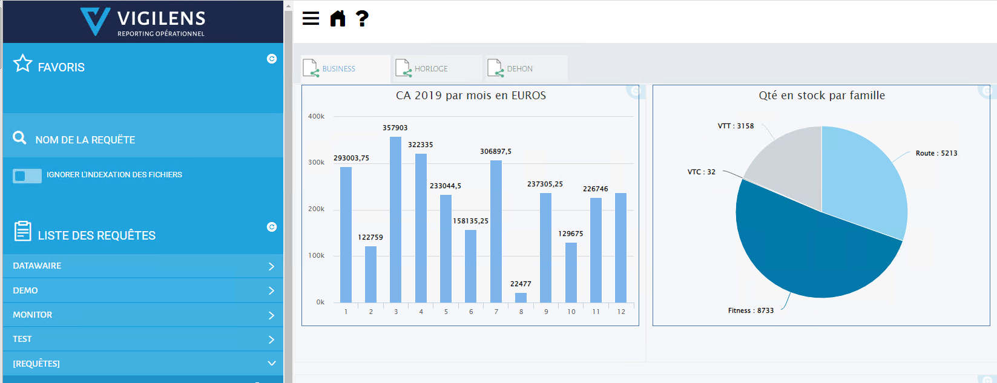Type in the Nom de la requête field
997x383 pixels.
click(151, 140)
